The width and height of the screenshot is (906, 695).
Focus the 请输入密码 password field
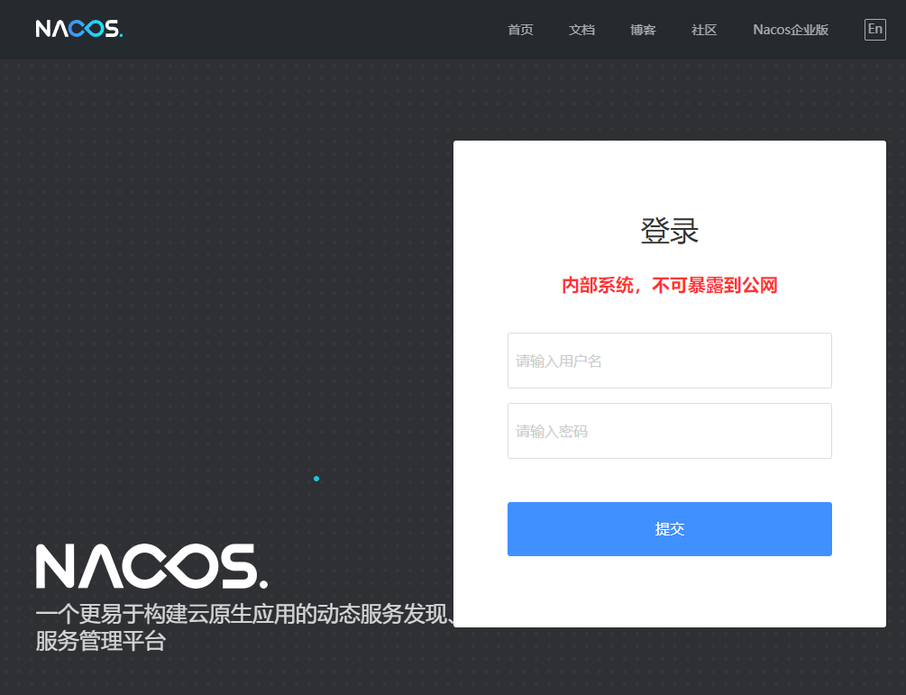(x=669, y=431)
